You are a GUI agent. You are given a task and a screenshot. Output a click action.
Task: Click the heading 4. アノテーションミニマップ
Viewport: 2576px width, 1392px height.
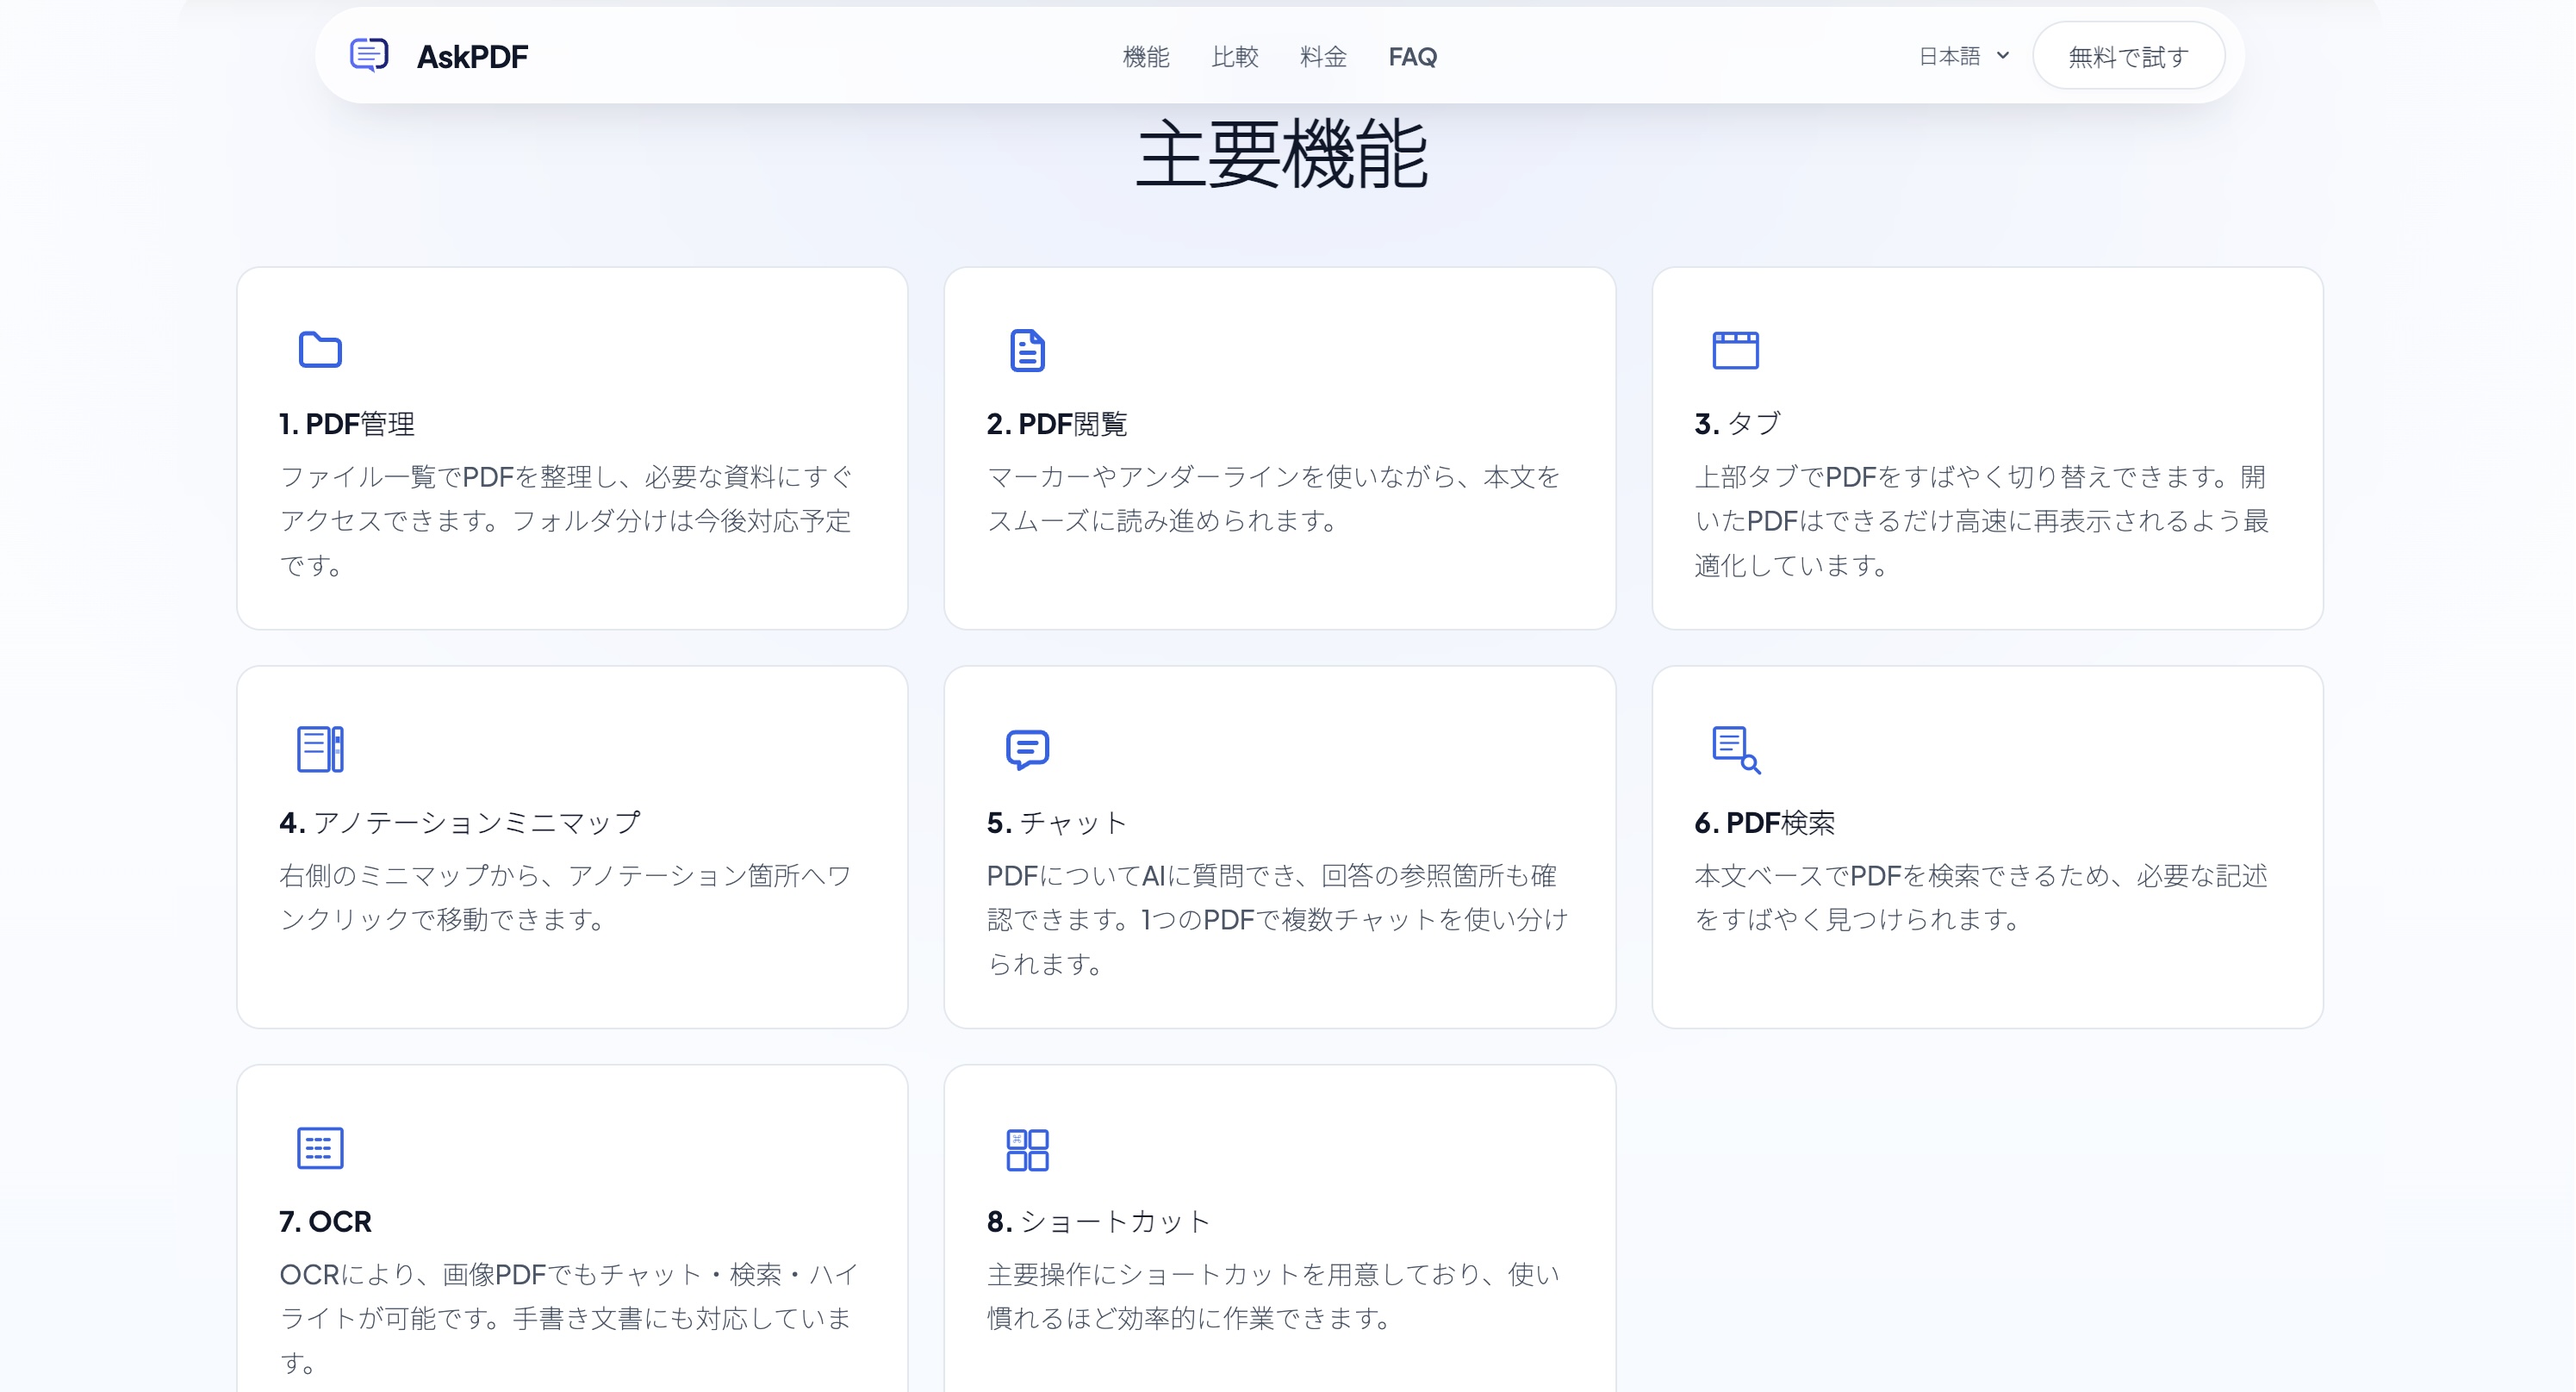tap(459, 823)
